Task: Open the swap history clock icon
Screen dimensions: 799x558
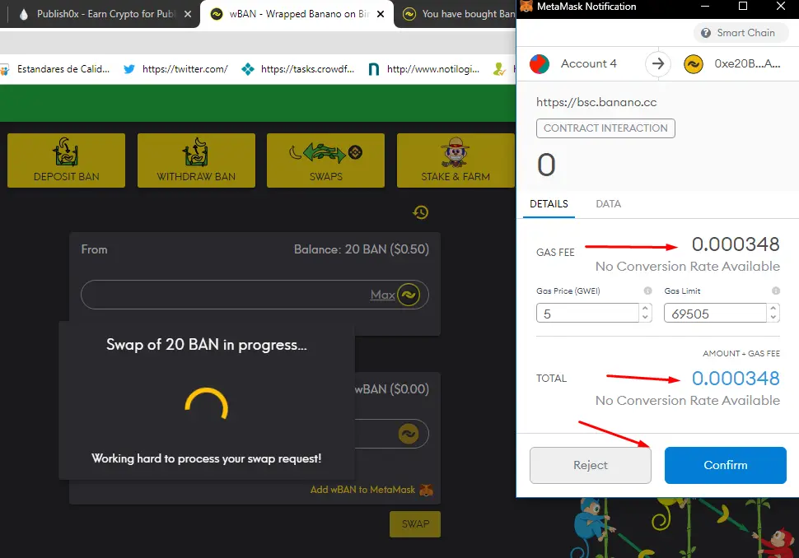Action: 420,212
